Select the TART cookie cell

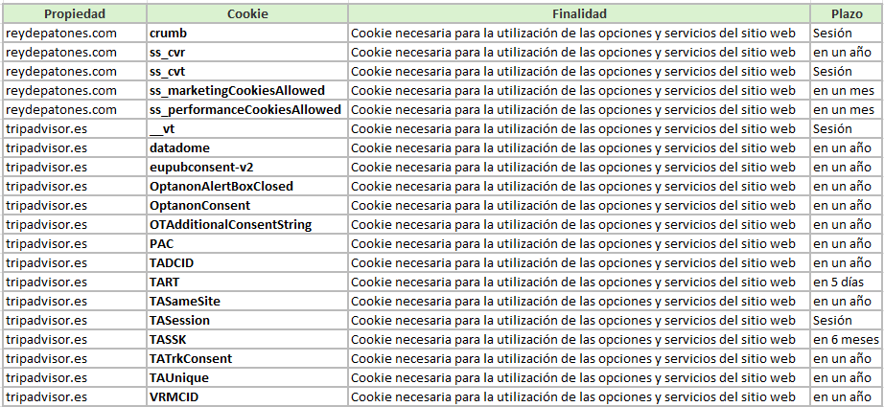[x=247, y=283]
